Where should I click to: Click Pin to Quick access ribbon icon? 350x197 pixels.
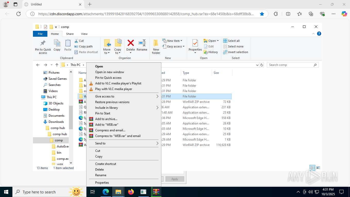43,47
